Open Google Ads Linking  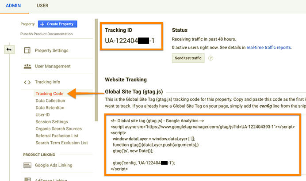pyautogui.click(x=54, y=165)
